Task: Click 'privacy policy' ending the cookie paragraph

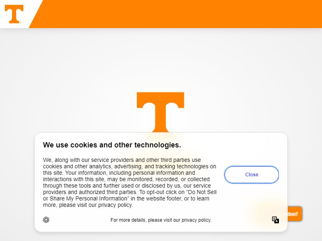Action: pyautogui.click(x=115, y=205)
